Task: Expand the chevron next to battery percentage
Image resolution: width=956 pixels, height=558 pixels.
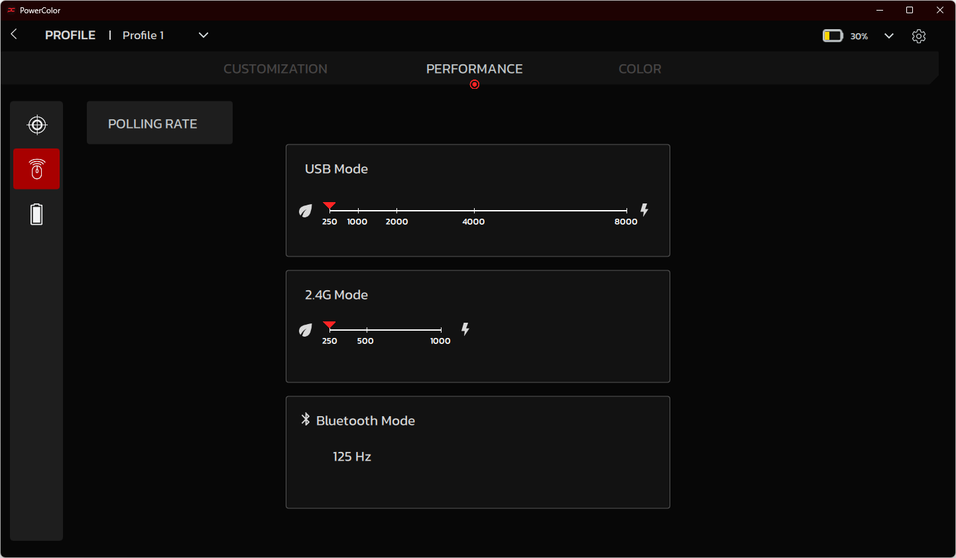Action: click(889, 36)
